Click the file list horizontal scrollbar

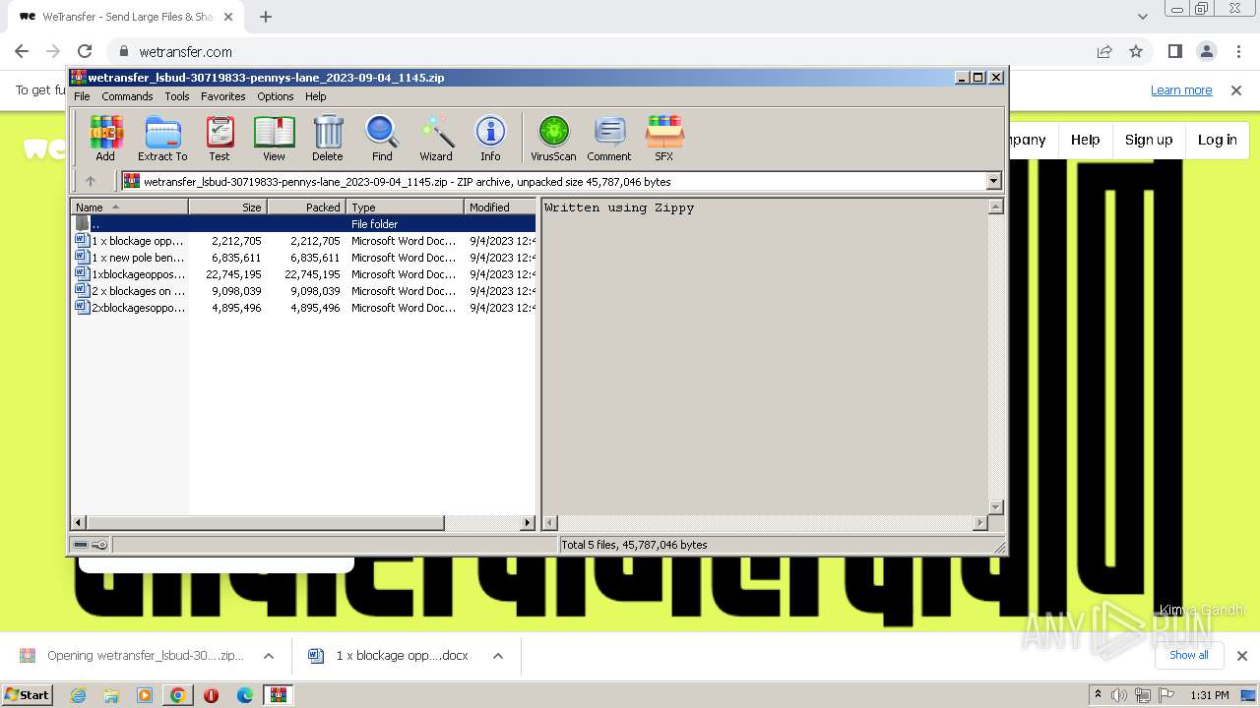pos(303,523)
